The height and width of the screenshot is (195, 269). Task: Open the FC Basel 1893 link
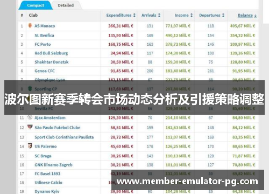pyautogui.click(x=47, y=173)
